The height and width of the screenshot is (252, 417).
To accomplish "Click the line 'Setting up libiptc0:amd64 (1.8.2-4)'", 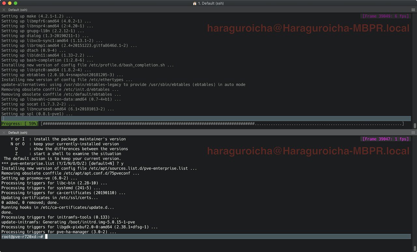I will [x=46, y=70].
